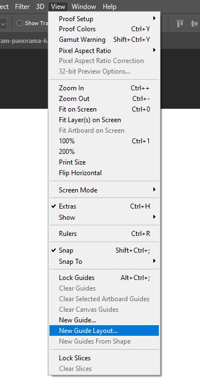The image size is (200, 391).
Task: Toggle the checked Extras menu item
Action: coord(104,206)
